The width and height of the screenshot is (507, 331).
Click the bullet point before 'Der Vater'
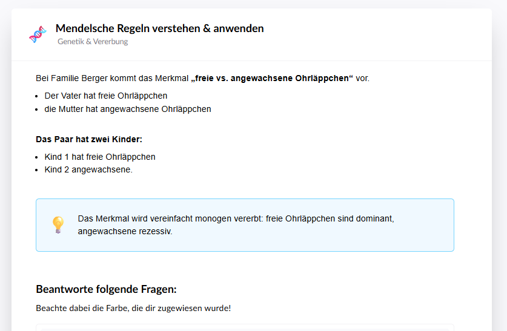click(x=38, y=96)
